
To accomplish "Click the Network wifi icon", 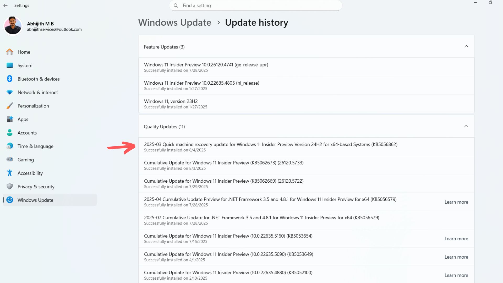I will (10, 92).
